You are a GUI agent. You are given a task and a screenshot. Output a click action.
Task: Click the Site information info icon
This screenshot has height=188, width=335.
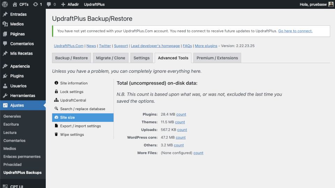[56, 83]
